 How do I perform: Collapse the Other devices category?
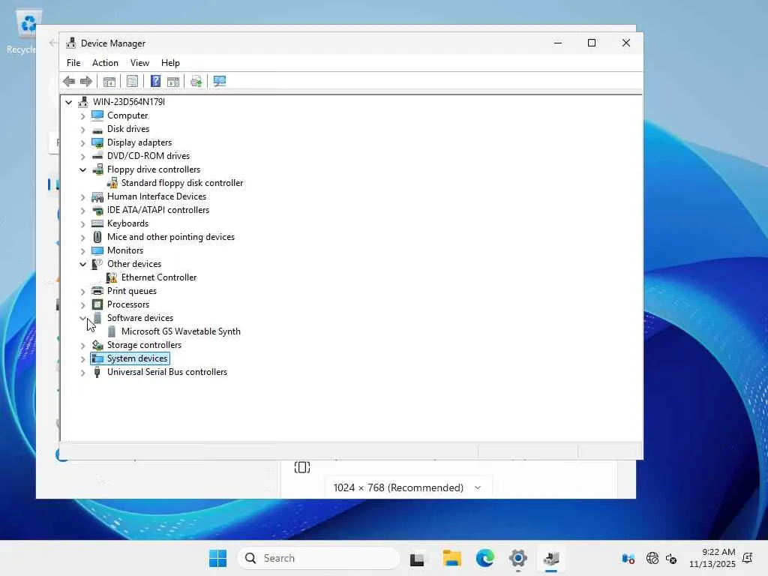[x=82, y=265]
